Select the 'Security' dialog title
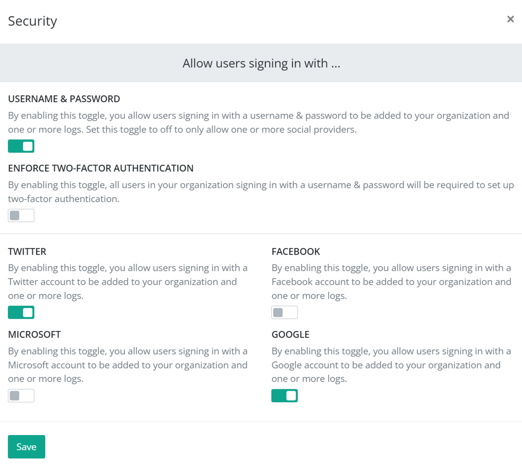The image size is (522, 469). [x=33, y=21]
